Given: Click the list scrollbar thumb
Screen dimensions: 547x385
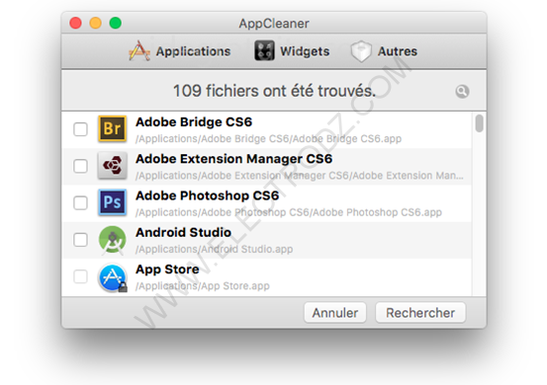Looking at the screenshot, I should [480, 123].
